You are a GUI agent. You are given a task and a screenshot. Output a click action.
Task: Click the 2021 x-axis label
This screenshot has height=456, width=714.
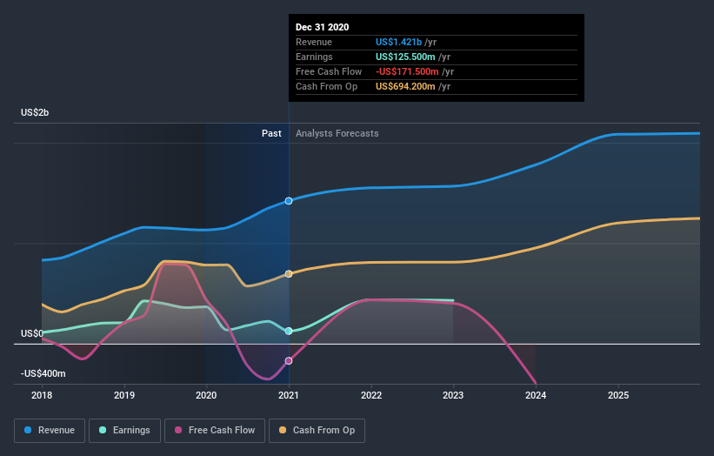[x=289, y=395]
